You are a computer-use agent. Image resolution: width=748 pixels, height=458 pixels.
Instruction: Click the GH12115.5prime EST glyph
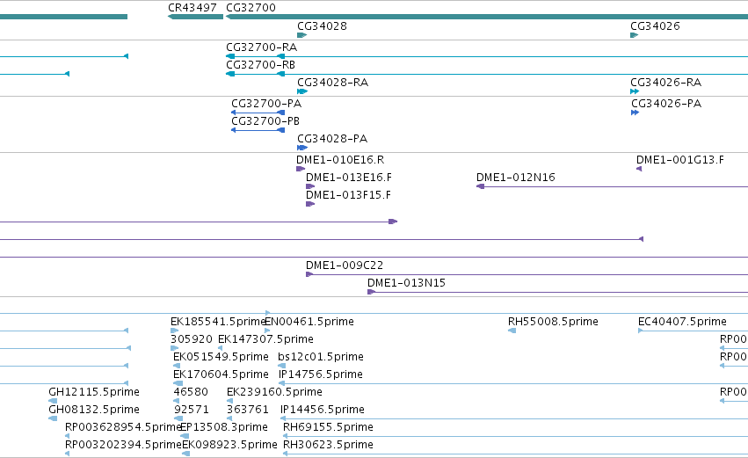53,401
